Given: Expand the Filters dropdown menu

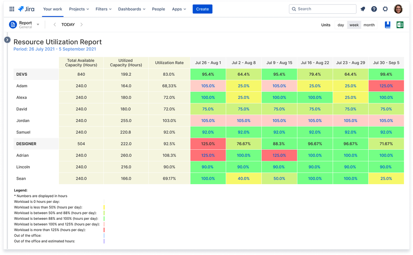Looking at the screenshot, I should tap(103, 9).
